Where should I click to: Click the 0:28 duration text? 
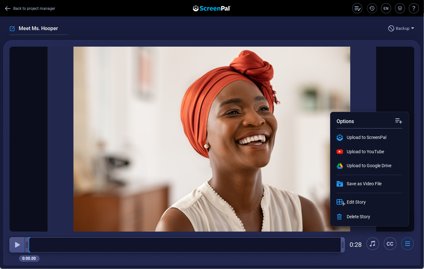click(356, 245)
